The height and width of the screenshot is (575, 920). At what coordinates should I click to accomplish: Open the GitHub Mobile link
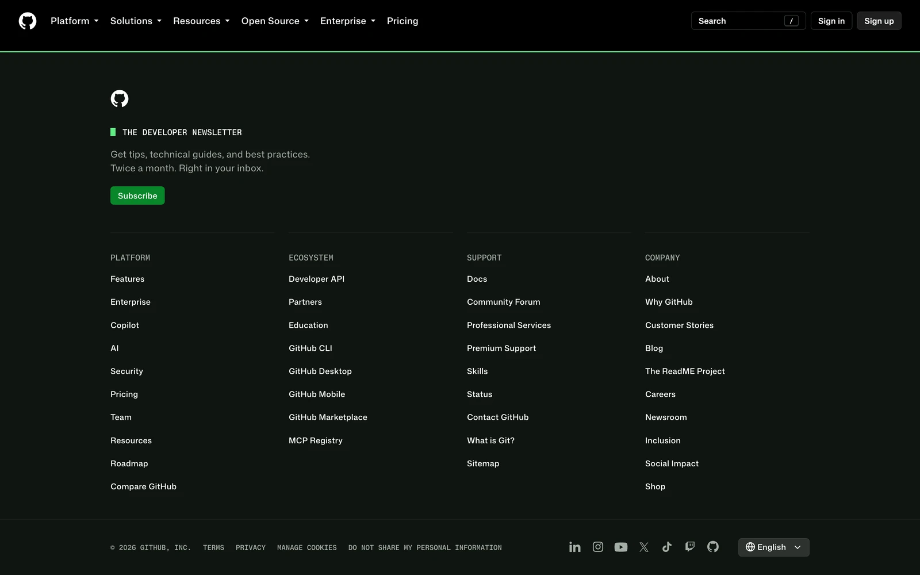317,394
